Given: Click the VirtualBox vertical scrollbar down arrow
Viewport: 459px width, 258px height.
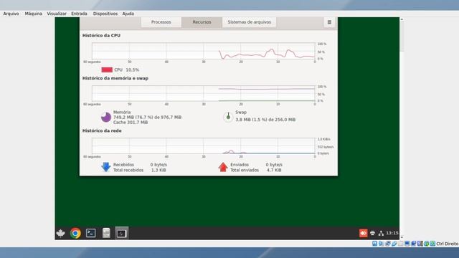Looking at the screenshot, I should (402, 237).
